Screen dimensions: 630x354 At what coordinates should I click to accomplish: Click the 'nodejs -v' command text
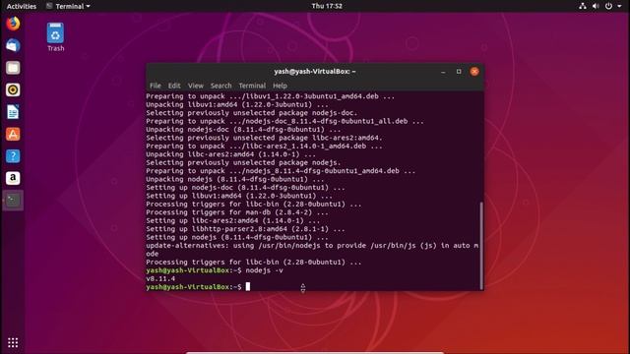click(x=264, y=270)
